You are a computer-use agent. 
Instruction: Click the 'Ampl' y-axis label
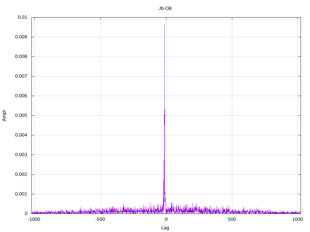(x=4, y=116)
